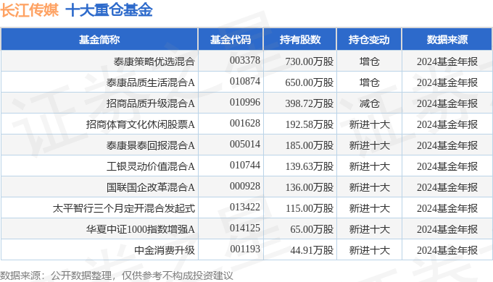
Task: Click 新进十大 in the 013422 row
Action: click(x=370, y=208)
